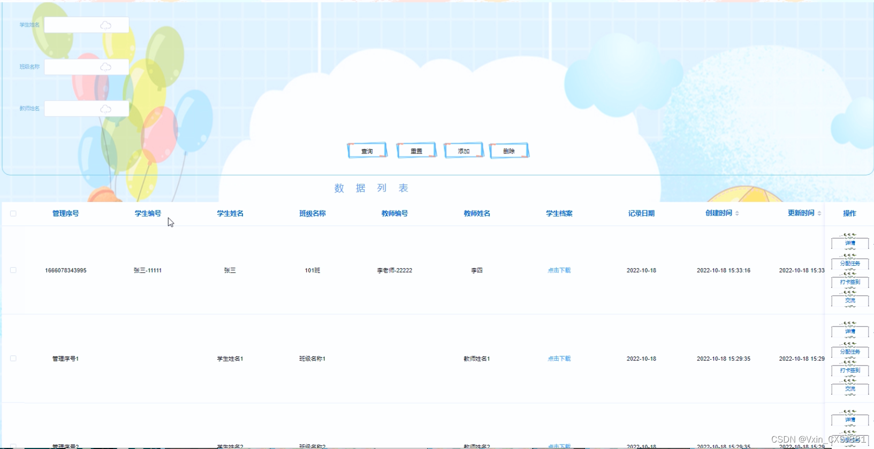Click the 数据列表 heading

[371, 188]
